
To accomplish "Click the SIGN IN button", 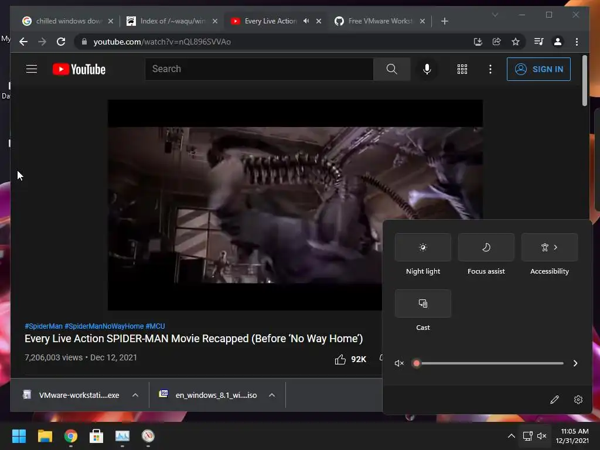I will pos(539,69).
